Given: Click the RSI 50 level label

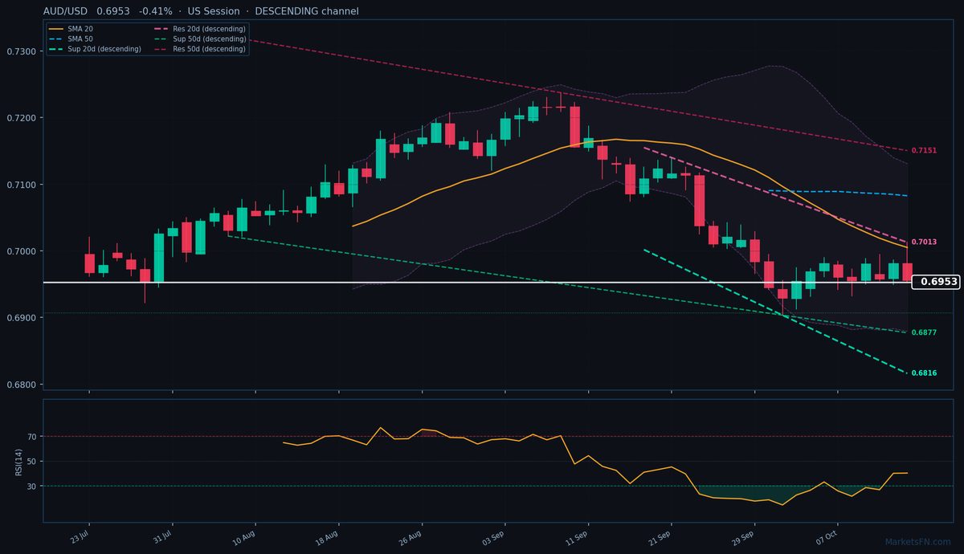Looking at the screenshot, I should coord(33,462).
